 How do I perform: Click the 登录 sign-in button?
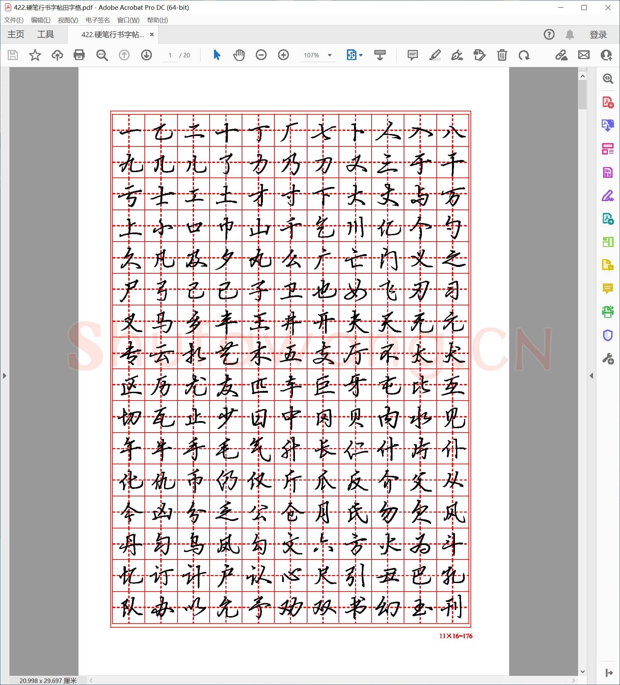(598, 34)
